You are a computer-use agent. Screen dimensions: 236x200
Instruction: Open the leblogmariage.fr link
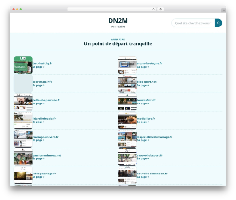pos(44,174)
